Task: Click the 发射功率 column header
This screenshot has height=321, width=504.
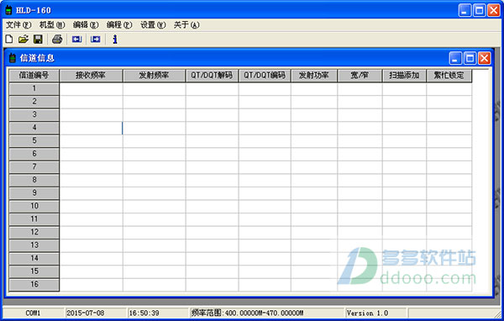Action: click(x=314, y=76)
